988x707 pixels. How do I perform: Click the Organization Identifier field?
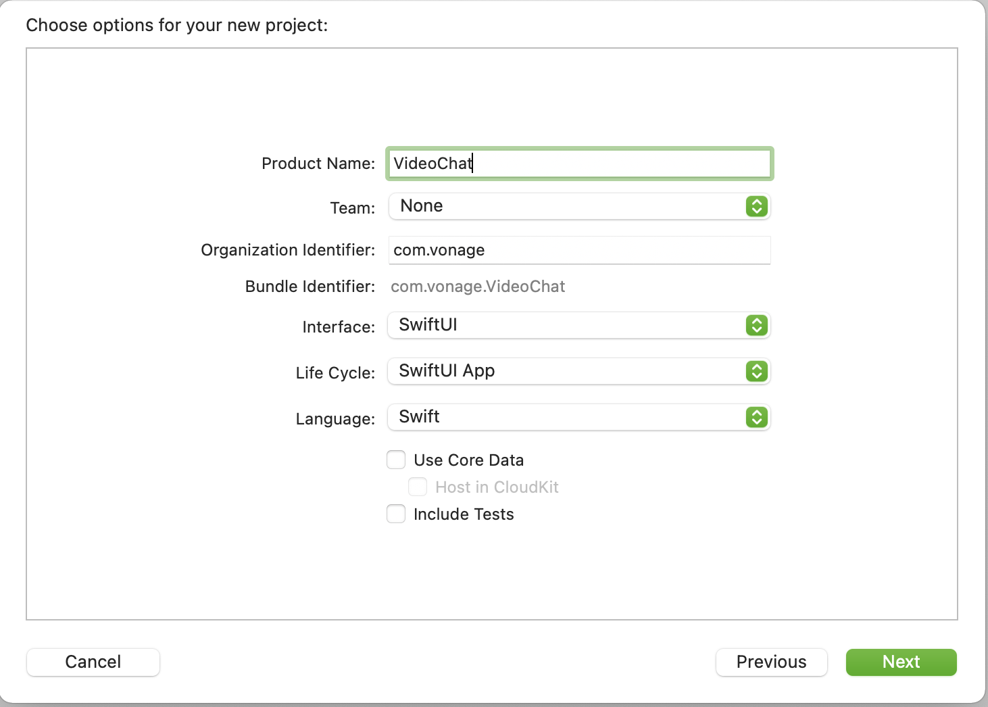[579, 250]
